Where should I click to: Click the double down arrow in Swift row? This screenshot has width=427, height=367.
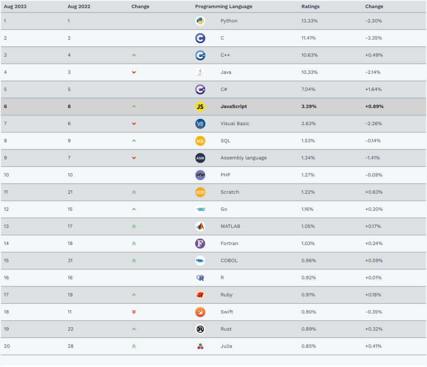pyautogui.click(x=134, y=312)
